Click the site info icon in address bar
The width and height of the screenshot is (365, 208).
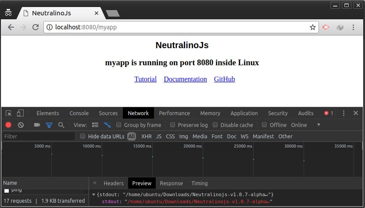click(x=49, y=27)
